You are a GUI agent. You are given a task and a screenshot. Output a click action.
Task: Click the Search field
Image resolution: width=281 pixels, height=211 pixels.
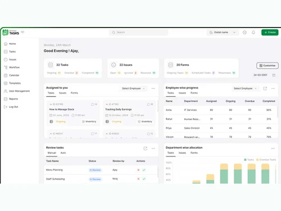(x=138, y=32)
